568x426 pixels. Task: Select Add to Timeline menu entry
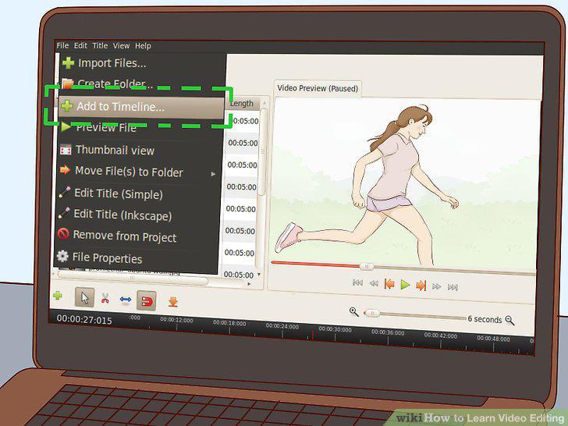(x=141, y=107)
